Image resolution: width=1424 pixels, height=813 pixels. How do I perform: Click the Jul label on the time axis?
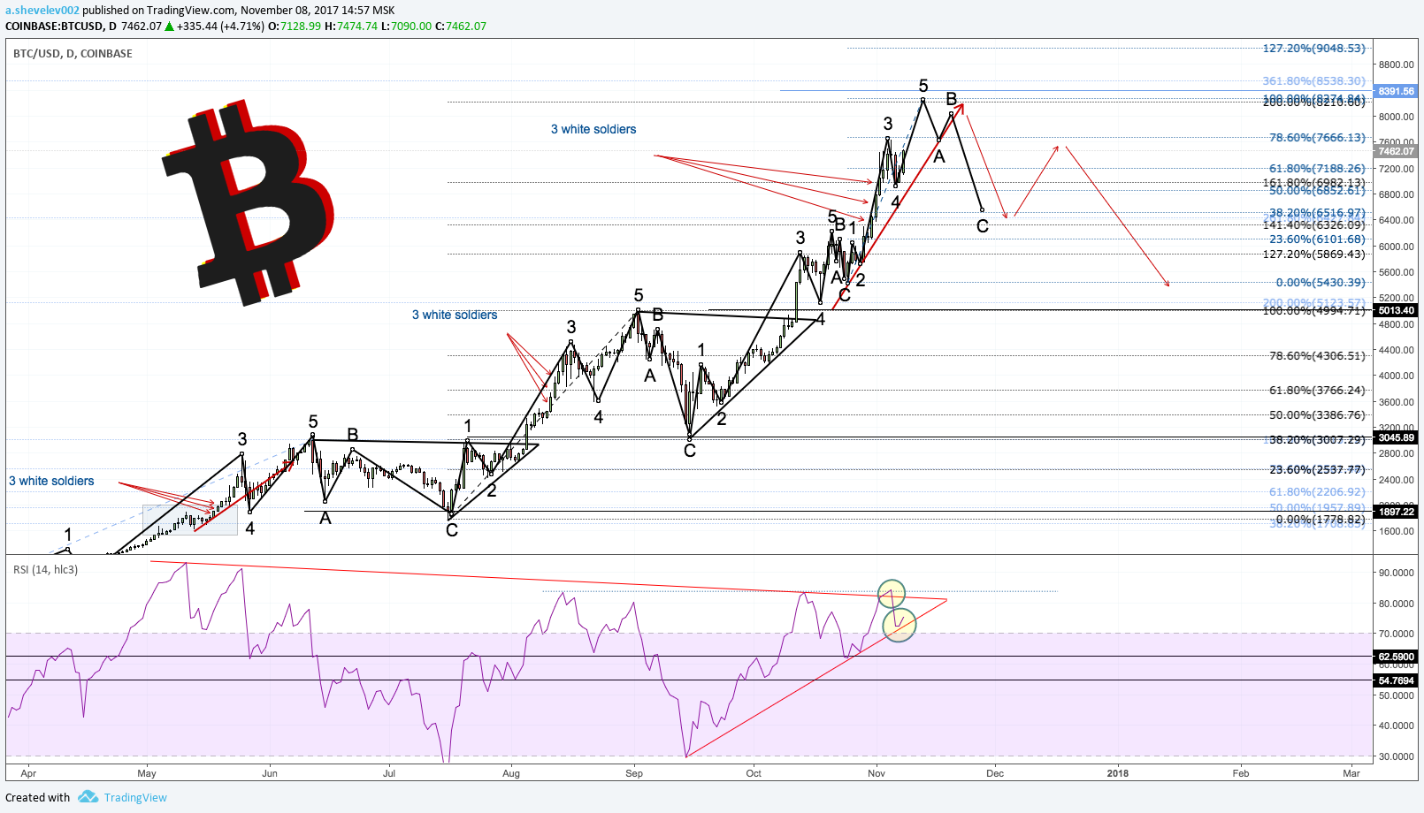[x=389, y=773]
